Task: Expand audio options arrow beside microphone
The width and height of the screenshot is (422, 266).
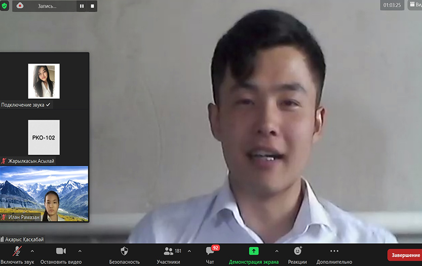Action: pos(32,251)
